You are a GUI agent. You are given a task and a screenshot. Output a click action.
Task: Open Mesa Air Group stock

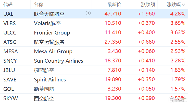pos(53,51)
